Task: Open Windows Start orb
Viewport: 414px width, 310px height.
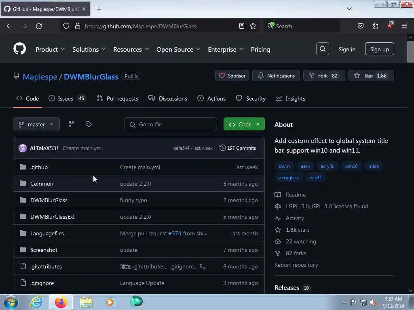Action: [11, 302]
